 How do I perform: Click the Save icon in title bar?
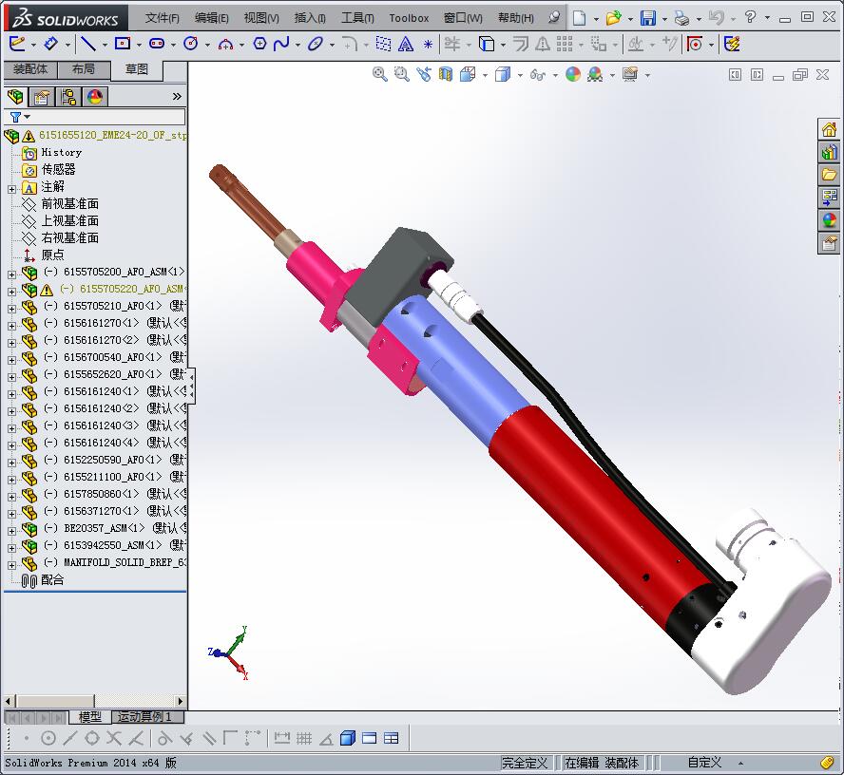pos(648,18)
